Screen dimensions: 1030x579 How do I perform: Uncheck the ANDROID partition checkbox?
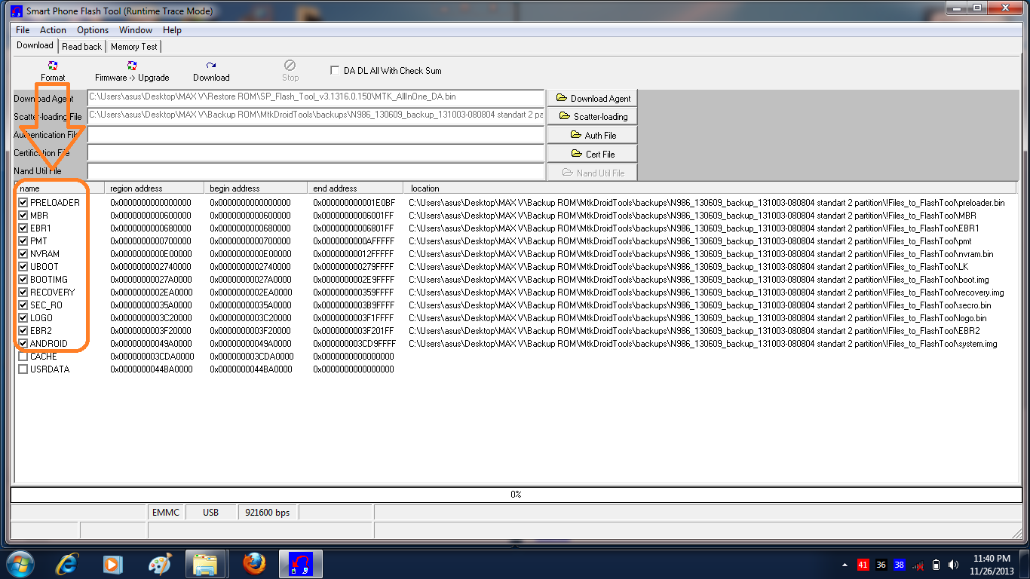[x=23, y=343]
